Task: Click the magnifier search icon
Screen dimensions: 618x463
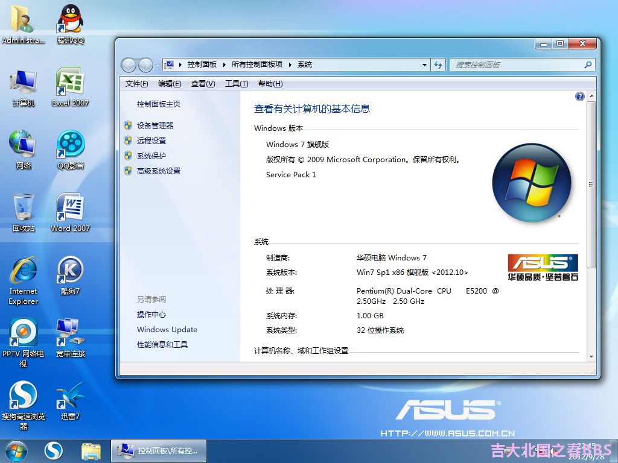Action: pos(588,65)
